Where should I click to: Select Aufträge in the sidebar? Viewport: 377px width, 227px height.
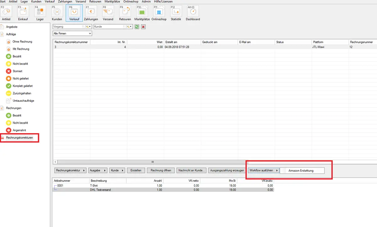[x=11, y=34]
